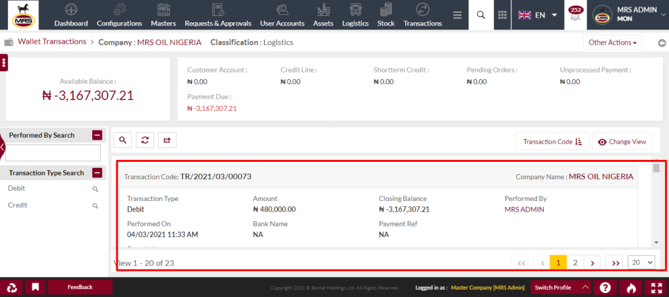The image size is (669, 297).
Task: Click the Performed By search input
Action: tap(53, 153)
